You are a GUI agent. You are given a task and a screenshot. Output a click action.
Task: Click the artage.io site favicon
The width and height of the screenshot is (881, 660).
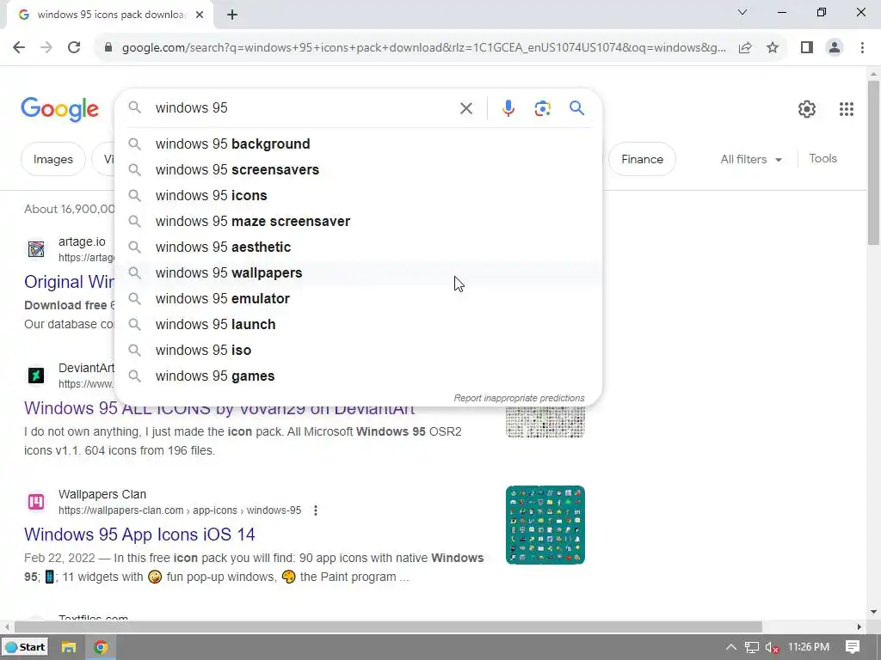point(36,249)
